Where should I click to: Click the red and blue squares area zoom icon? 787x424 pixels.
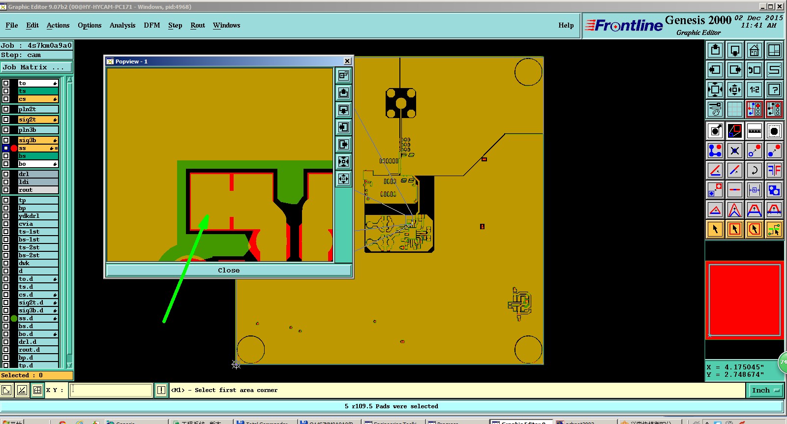pyautogui.click(x=735, y=131)
